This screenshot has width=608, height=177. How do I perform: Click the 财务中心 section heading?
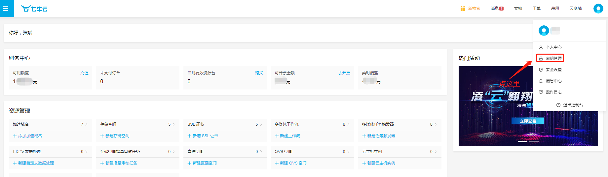pyautogui.click(x=19, y=58)
